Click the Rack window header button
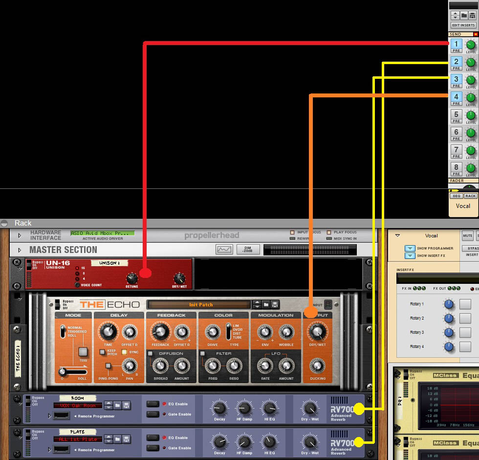Screen dimensions: 479x460 point(4,223)
